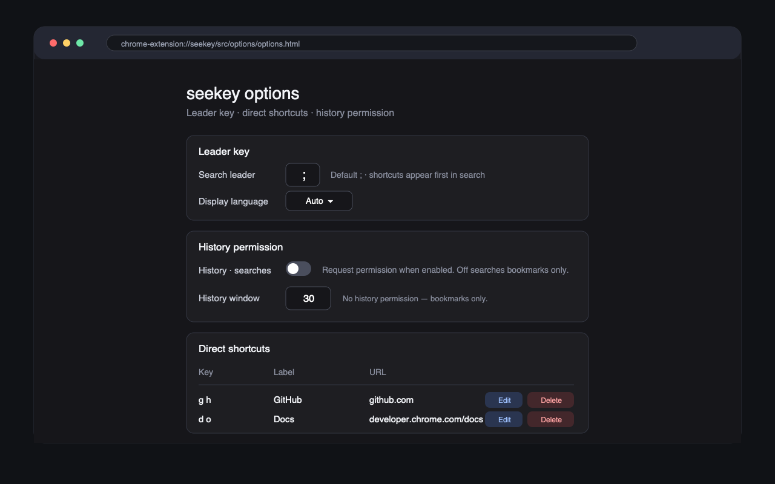Image resolution: width=775 pixels, height=484 pixels.
Task: Click the 'Label' column header
Action: pyautogui.click(x=284, y=372)
